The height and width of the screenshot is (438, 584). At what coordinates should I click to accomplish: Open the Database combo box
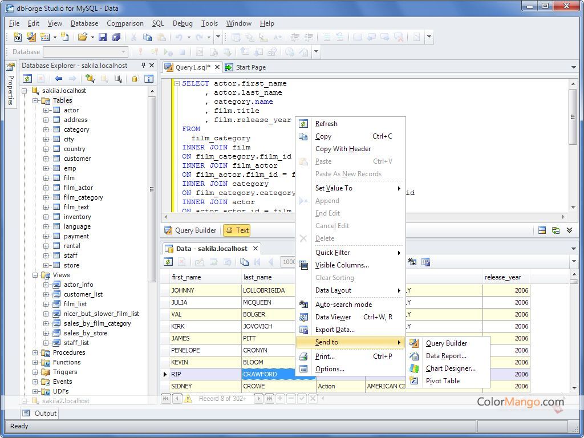pyautogui.click(x=86, y=52)
